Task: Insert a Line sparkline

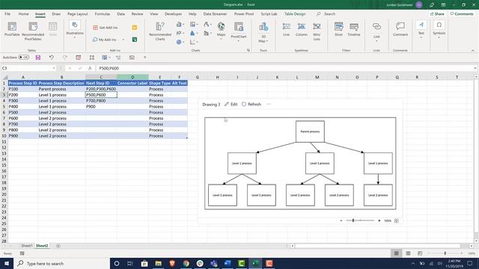Action: pos(286,29)
